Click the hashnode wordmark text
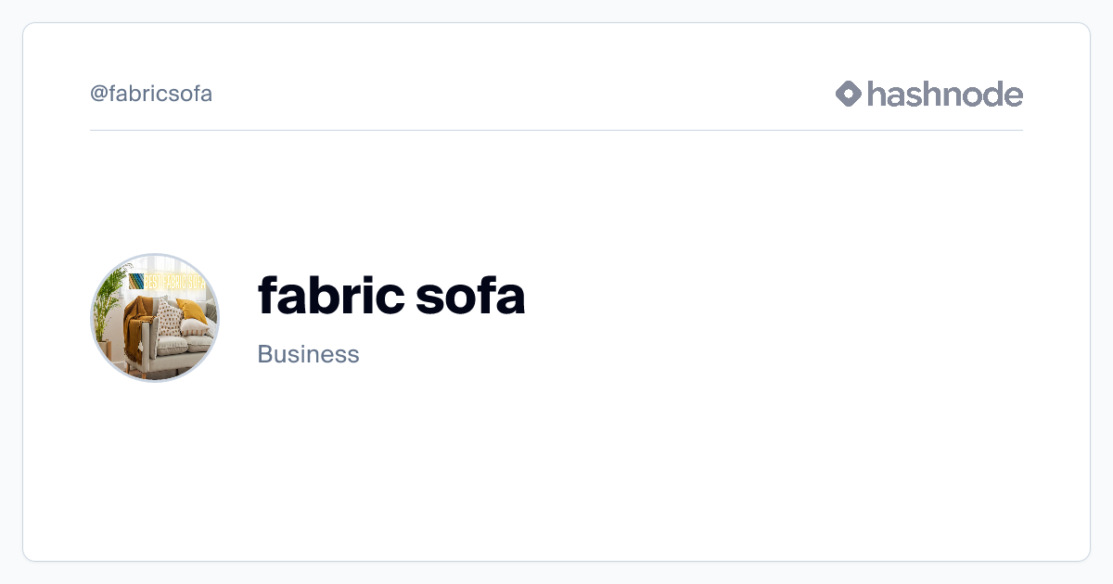Image resolution: width=1113 pixels, height=584 pixels. click(944, 94)
